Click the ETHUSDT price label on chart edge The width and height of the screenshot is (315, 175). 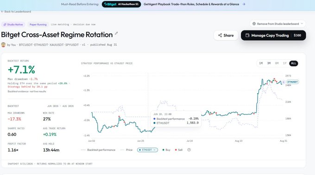[x=292, y=82]
